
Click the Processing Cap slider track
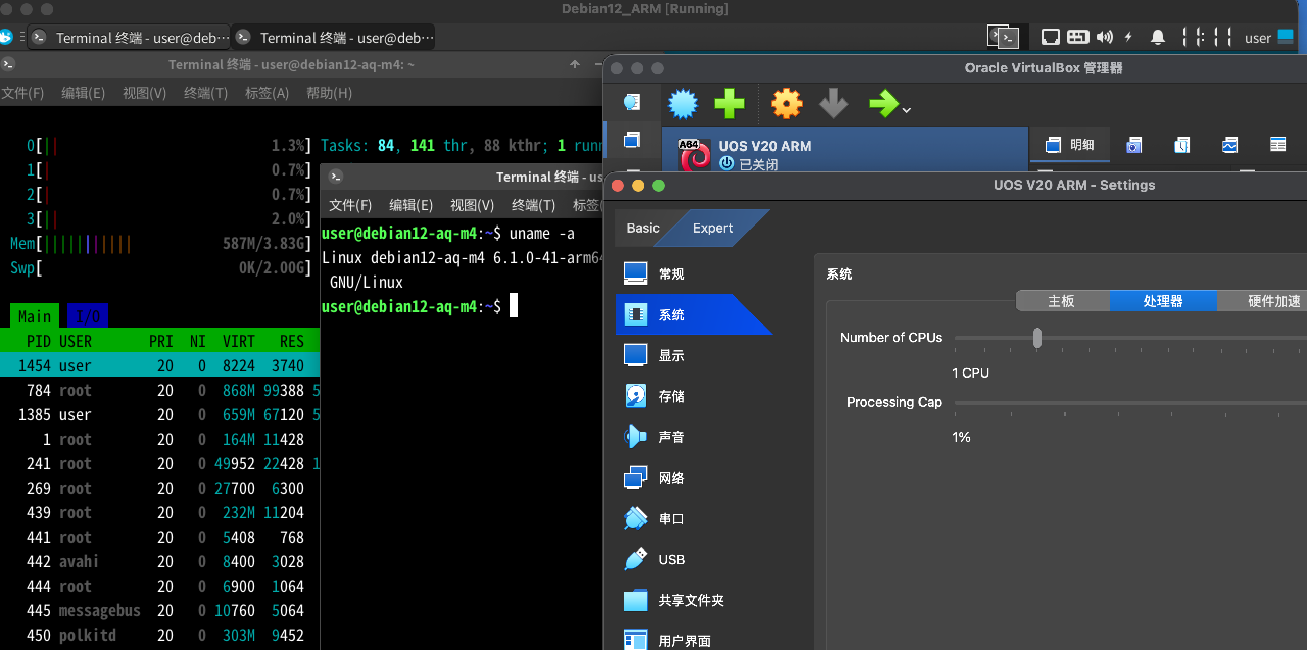1130,403
